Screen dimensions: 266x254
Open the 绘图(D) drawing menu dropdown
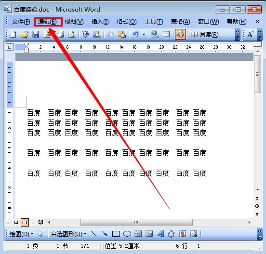tap(21, 234)
